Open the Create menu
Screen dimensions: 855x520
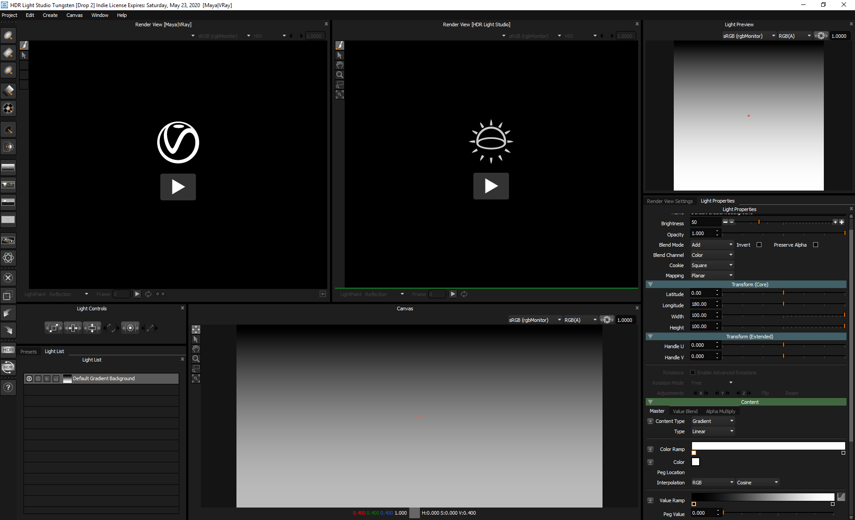(x=50, y=15)
